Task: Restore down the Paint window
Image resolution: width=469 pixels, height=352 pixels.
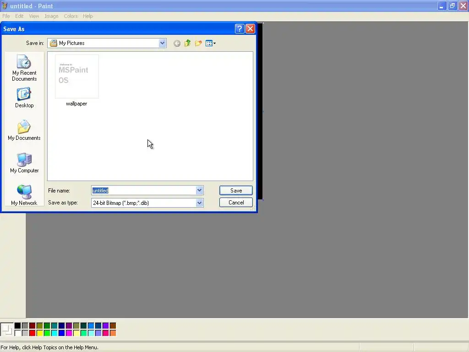Action: 453,5
